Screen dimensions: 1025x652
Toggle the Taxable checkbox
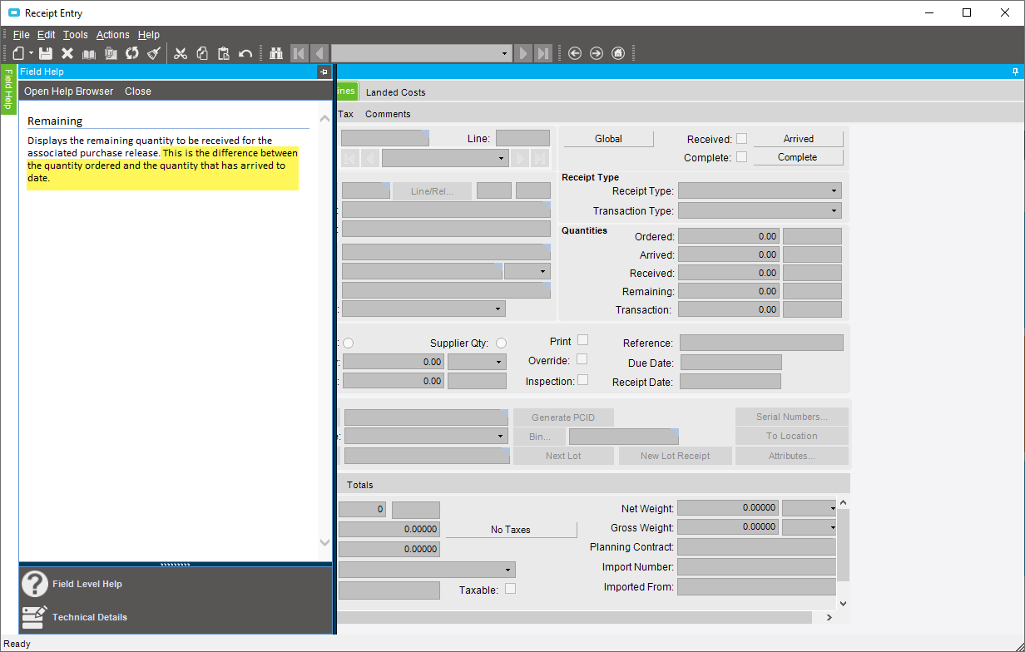(511, 589)
